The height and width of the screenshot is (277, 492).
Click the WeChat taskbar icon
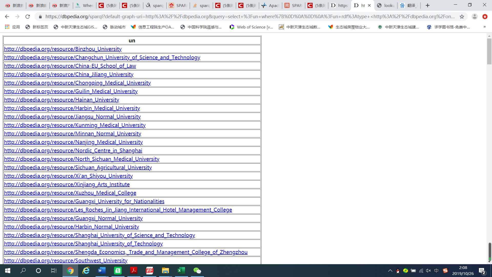197,270
